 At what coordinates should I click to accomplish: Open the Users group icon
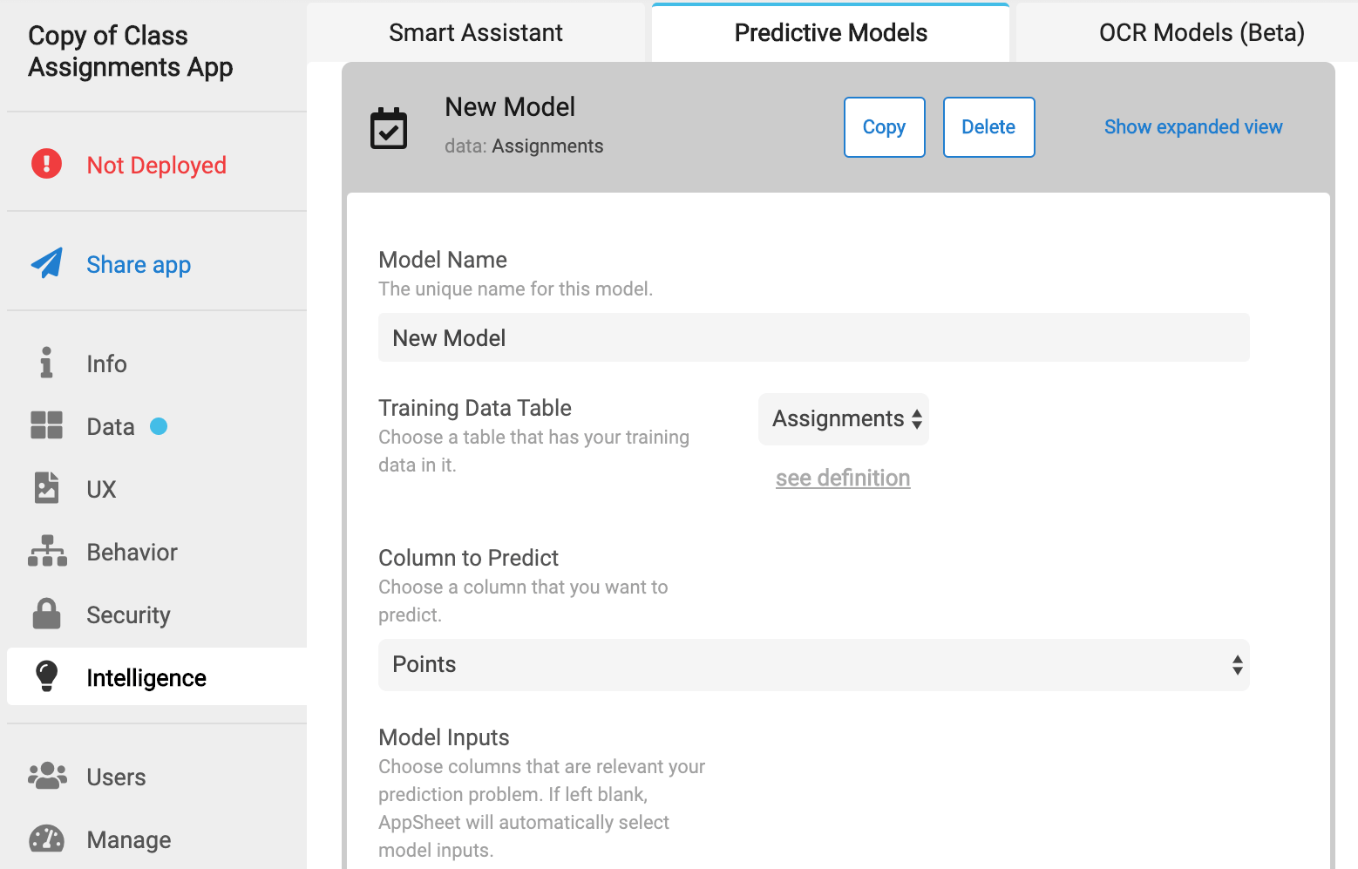pos(47,776)
